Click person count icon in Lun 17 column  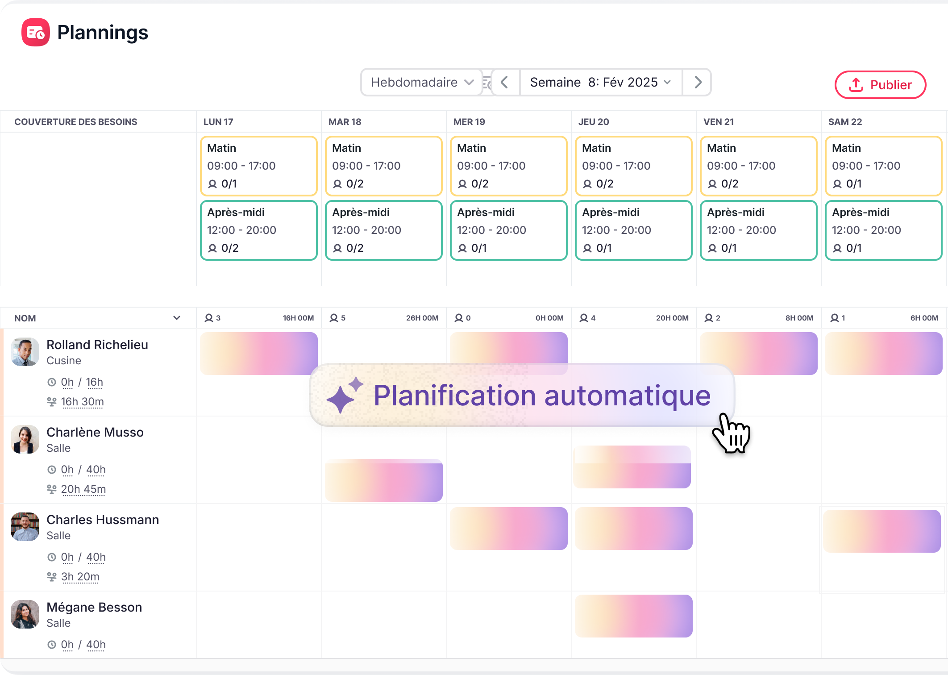[x=208, y=318]
